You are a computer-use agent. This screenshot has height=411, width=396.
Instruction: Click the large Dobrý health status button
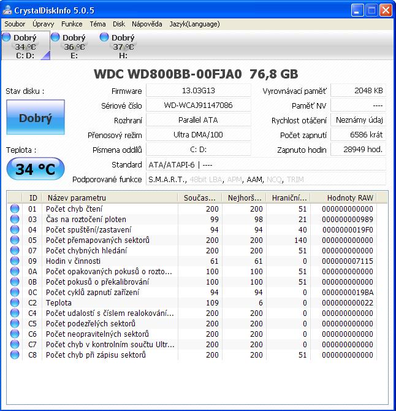tap(36, 117)
